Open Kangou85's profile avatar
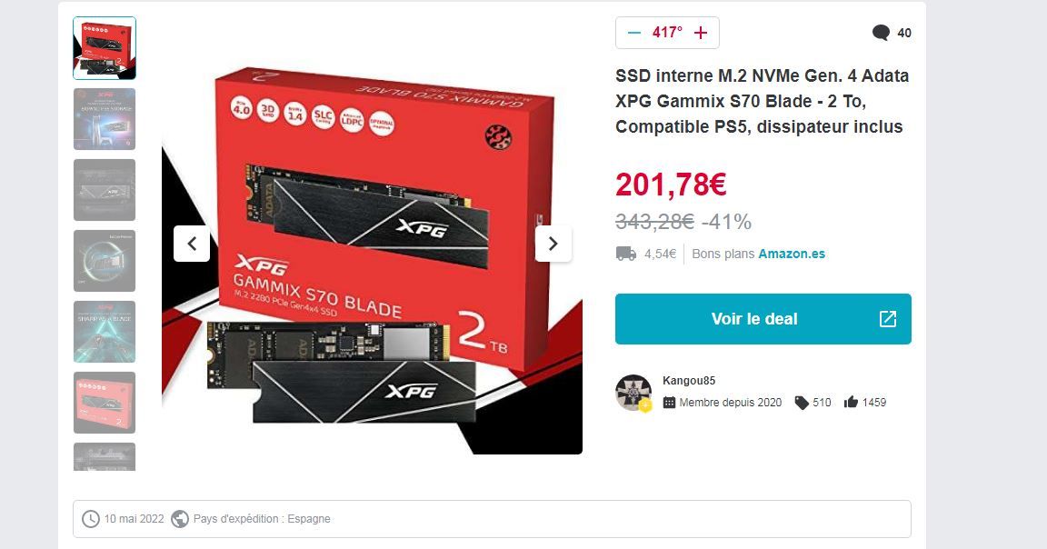 coord(633,392)
